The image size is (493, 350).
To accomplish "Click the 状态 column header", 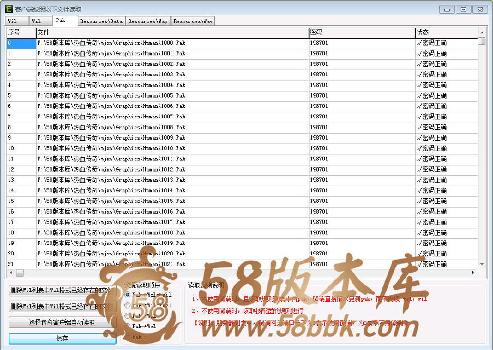I will (447, 32).
